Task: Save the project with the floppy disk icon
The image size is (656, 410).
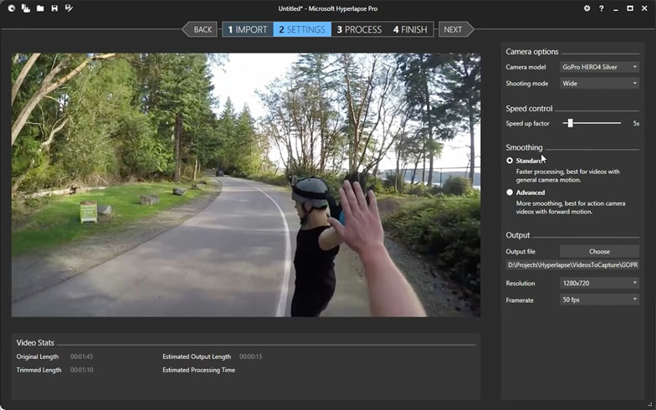Action: pyautogui.click(x=54, y=9)
